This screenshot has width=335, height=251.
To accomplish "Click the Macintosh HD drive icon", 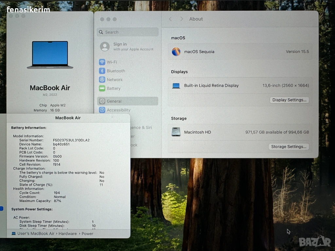I will pyautogui.click(x=176, y=132).
